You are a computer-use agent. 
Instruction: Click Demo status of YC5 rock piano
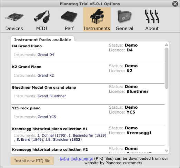click(x=131, y=107)
